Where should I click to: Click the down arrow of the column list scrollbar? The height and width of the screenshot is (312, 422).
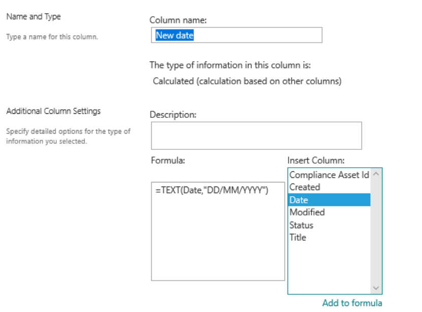point(376,287)
